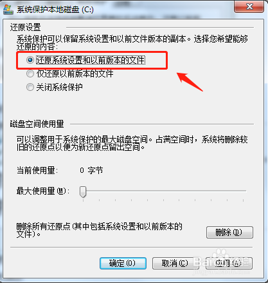
Task: Click the 磁盘空间使用量 section header
Action: pyautogui.click(x=37, y=124)
